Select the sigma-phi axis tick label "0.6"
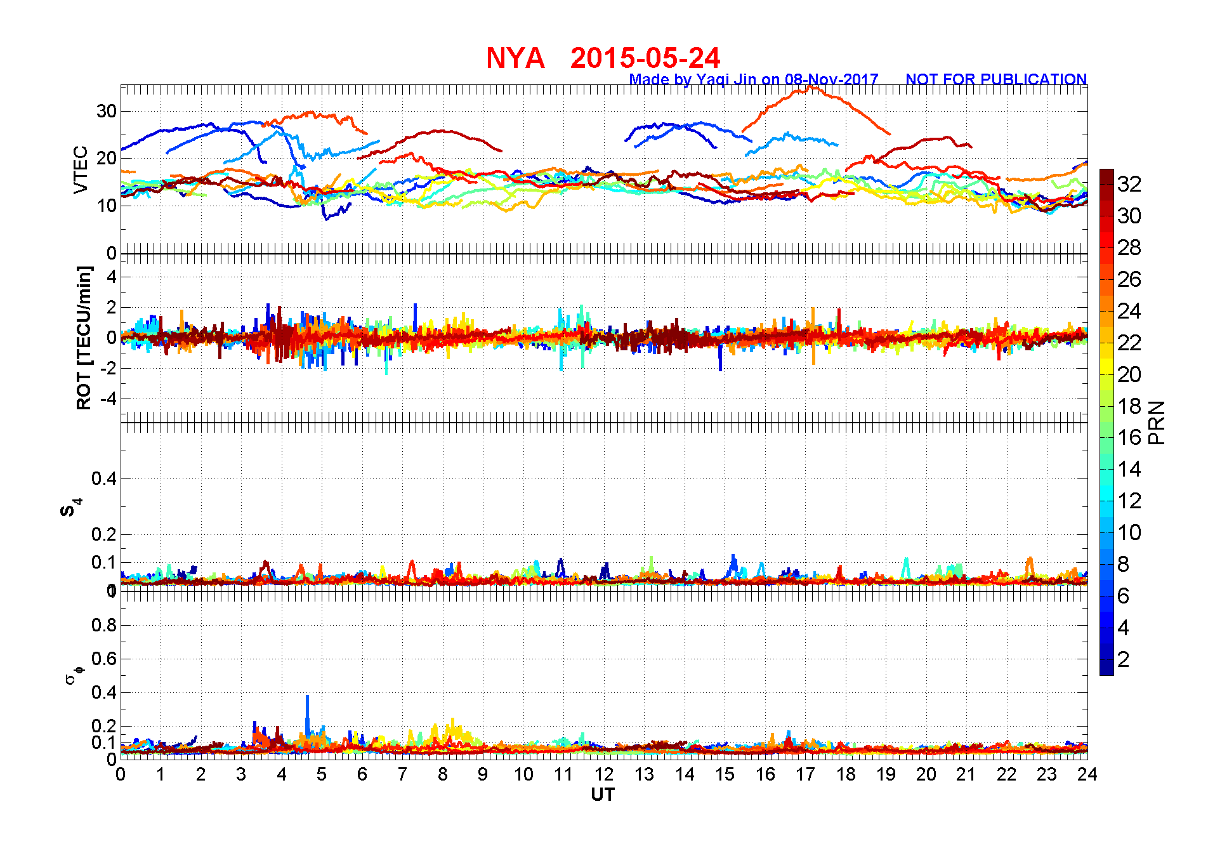The image size is (1208, 844). [104, 659]
